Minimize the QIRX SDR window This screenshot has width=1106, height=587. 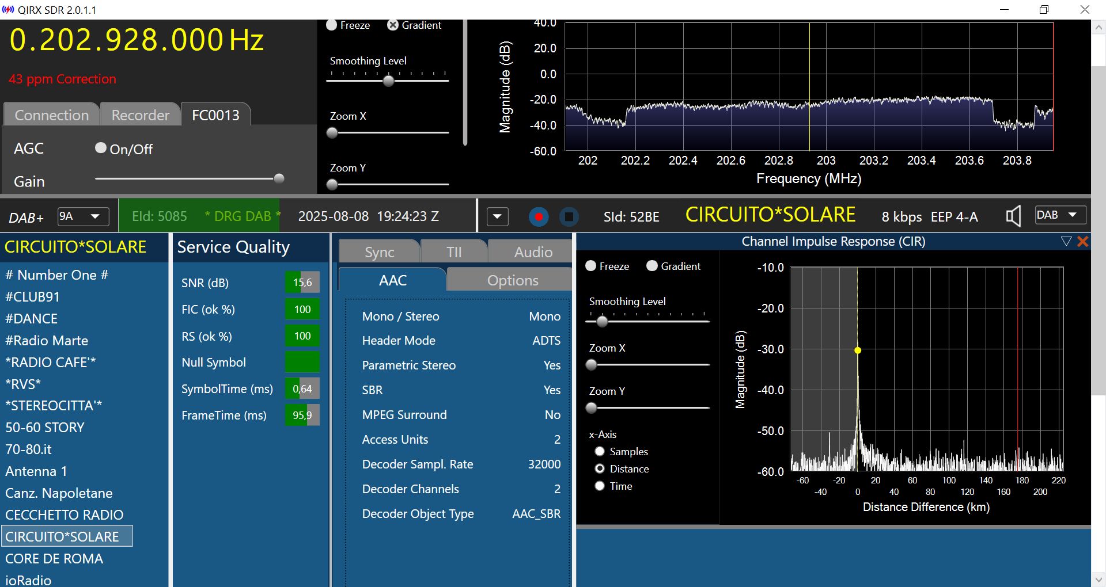click(x=1004, y=10)
